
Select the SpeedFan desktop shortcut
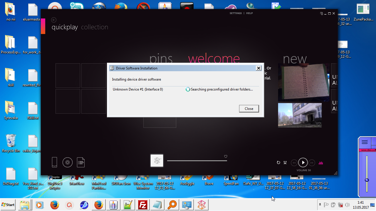coord(231,180)
